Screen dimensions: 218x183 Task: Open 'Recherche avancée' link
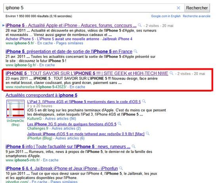[197, 16]
